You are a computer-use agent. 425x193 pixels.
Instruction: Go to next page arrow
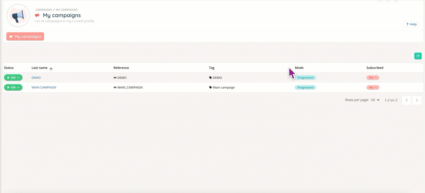pos(416,100)
